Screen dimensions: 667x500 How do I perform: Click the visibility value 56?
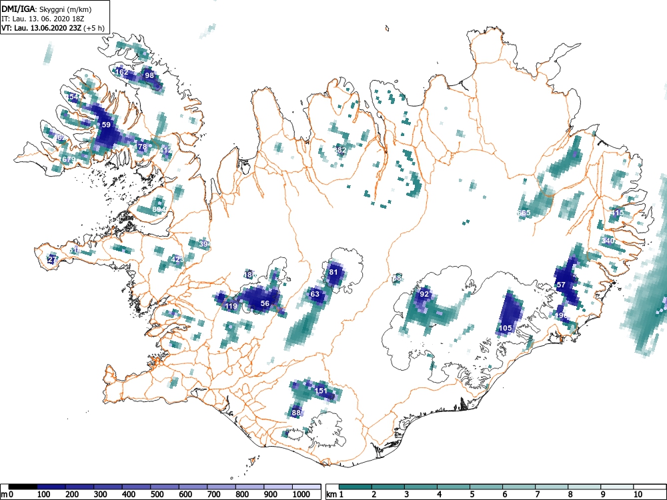[265, 303]
